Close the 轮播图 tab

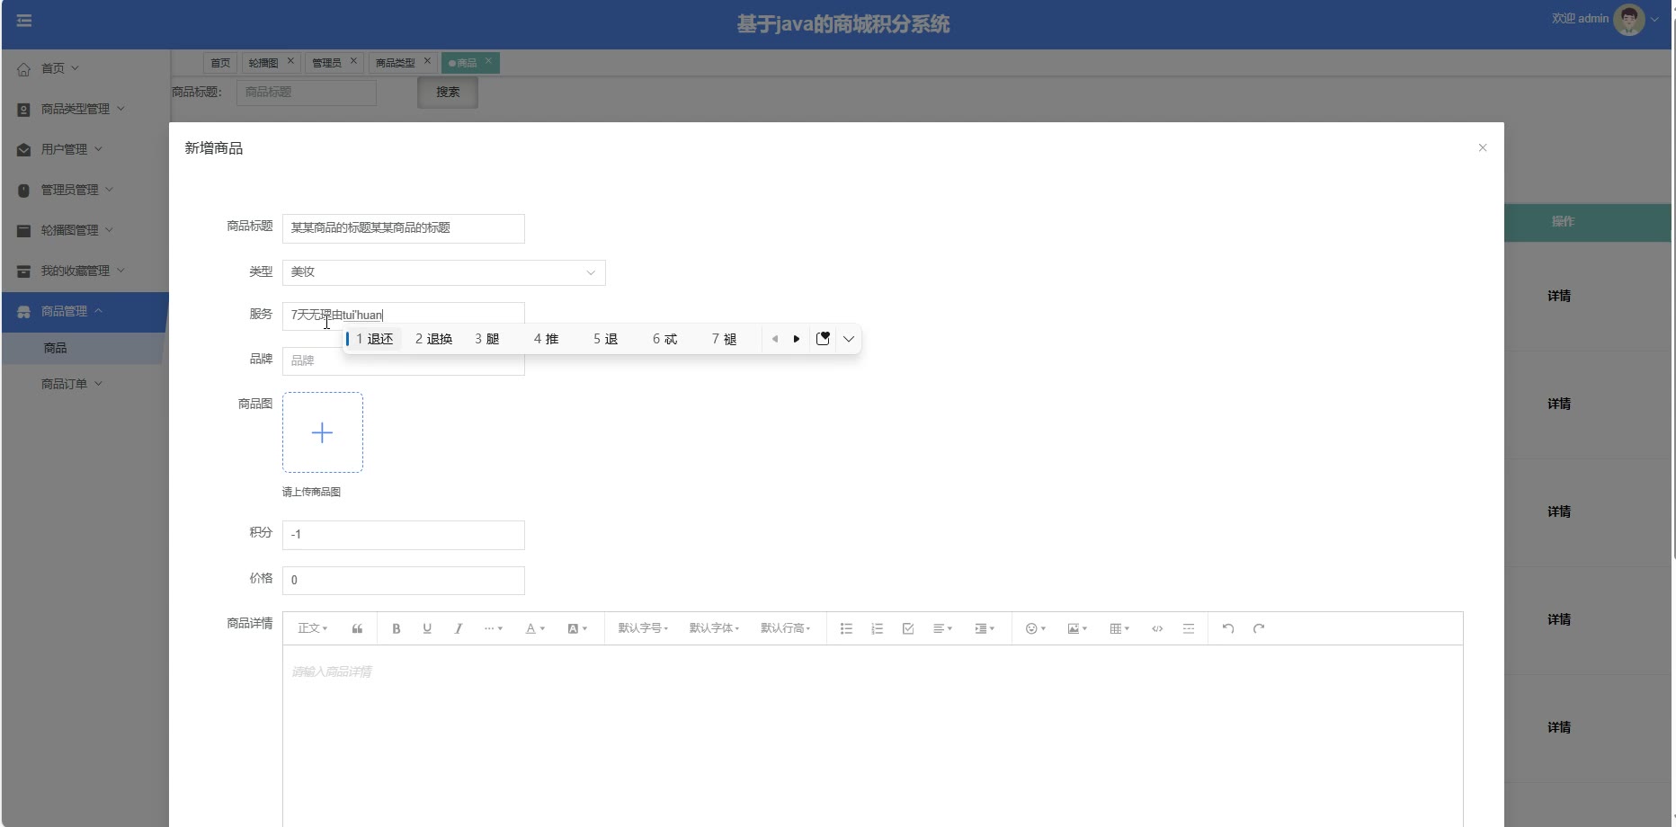290,61
